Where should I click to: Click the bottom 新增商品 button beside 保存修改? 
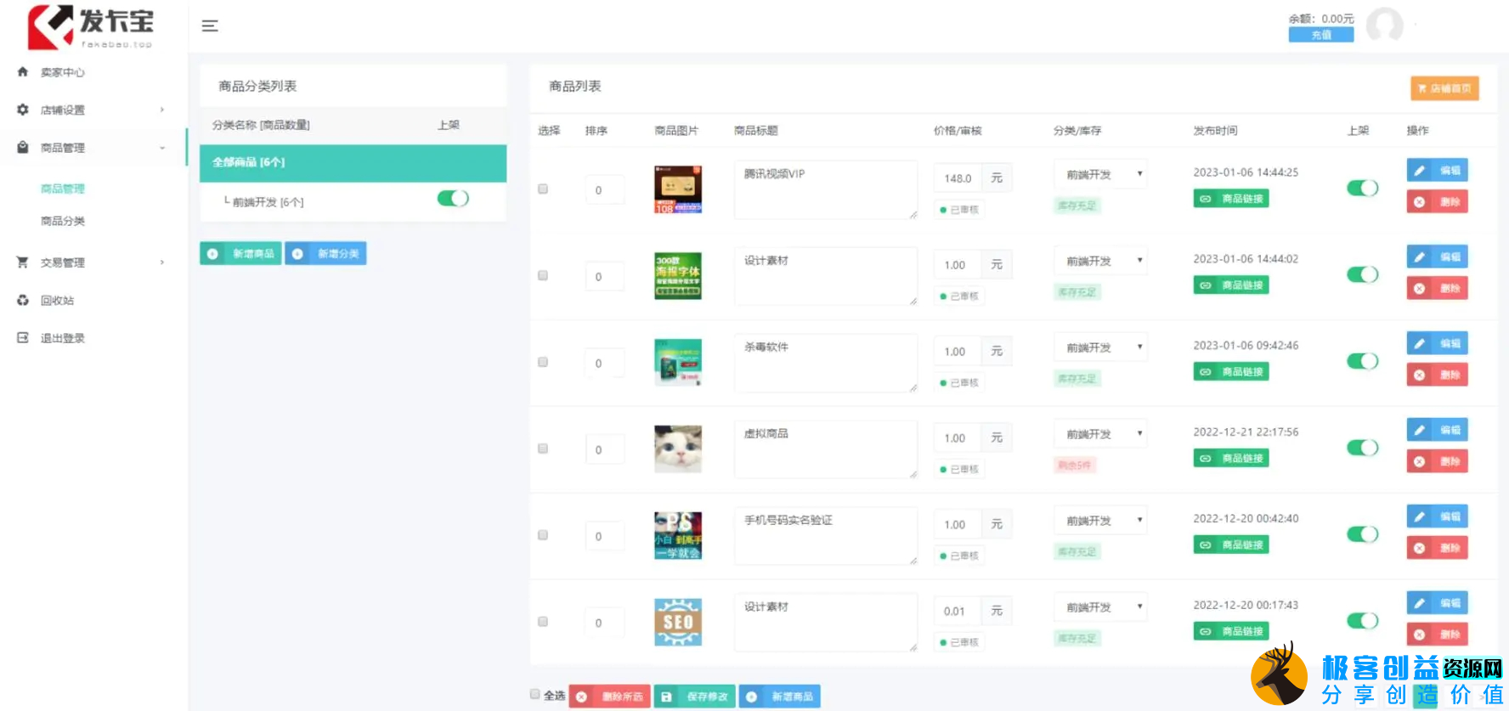[x=780, y=697]
